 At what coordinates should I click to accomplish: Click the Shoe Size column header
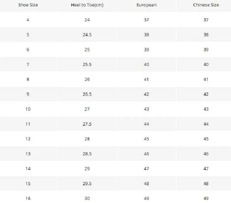pyautogui.click(x=28, y=5)
